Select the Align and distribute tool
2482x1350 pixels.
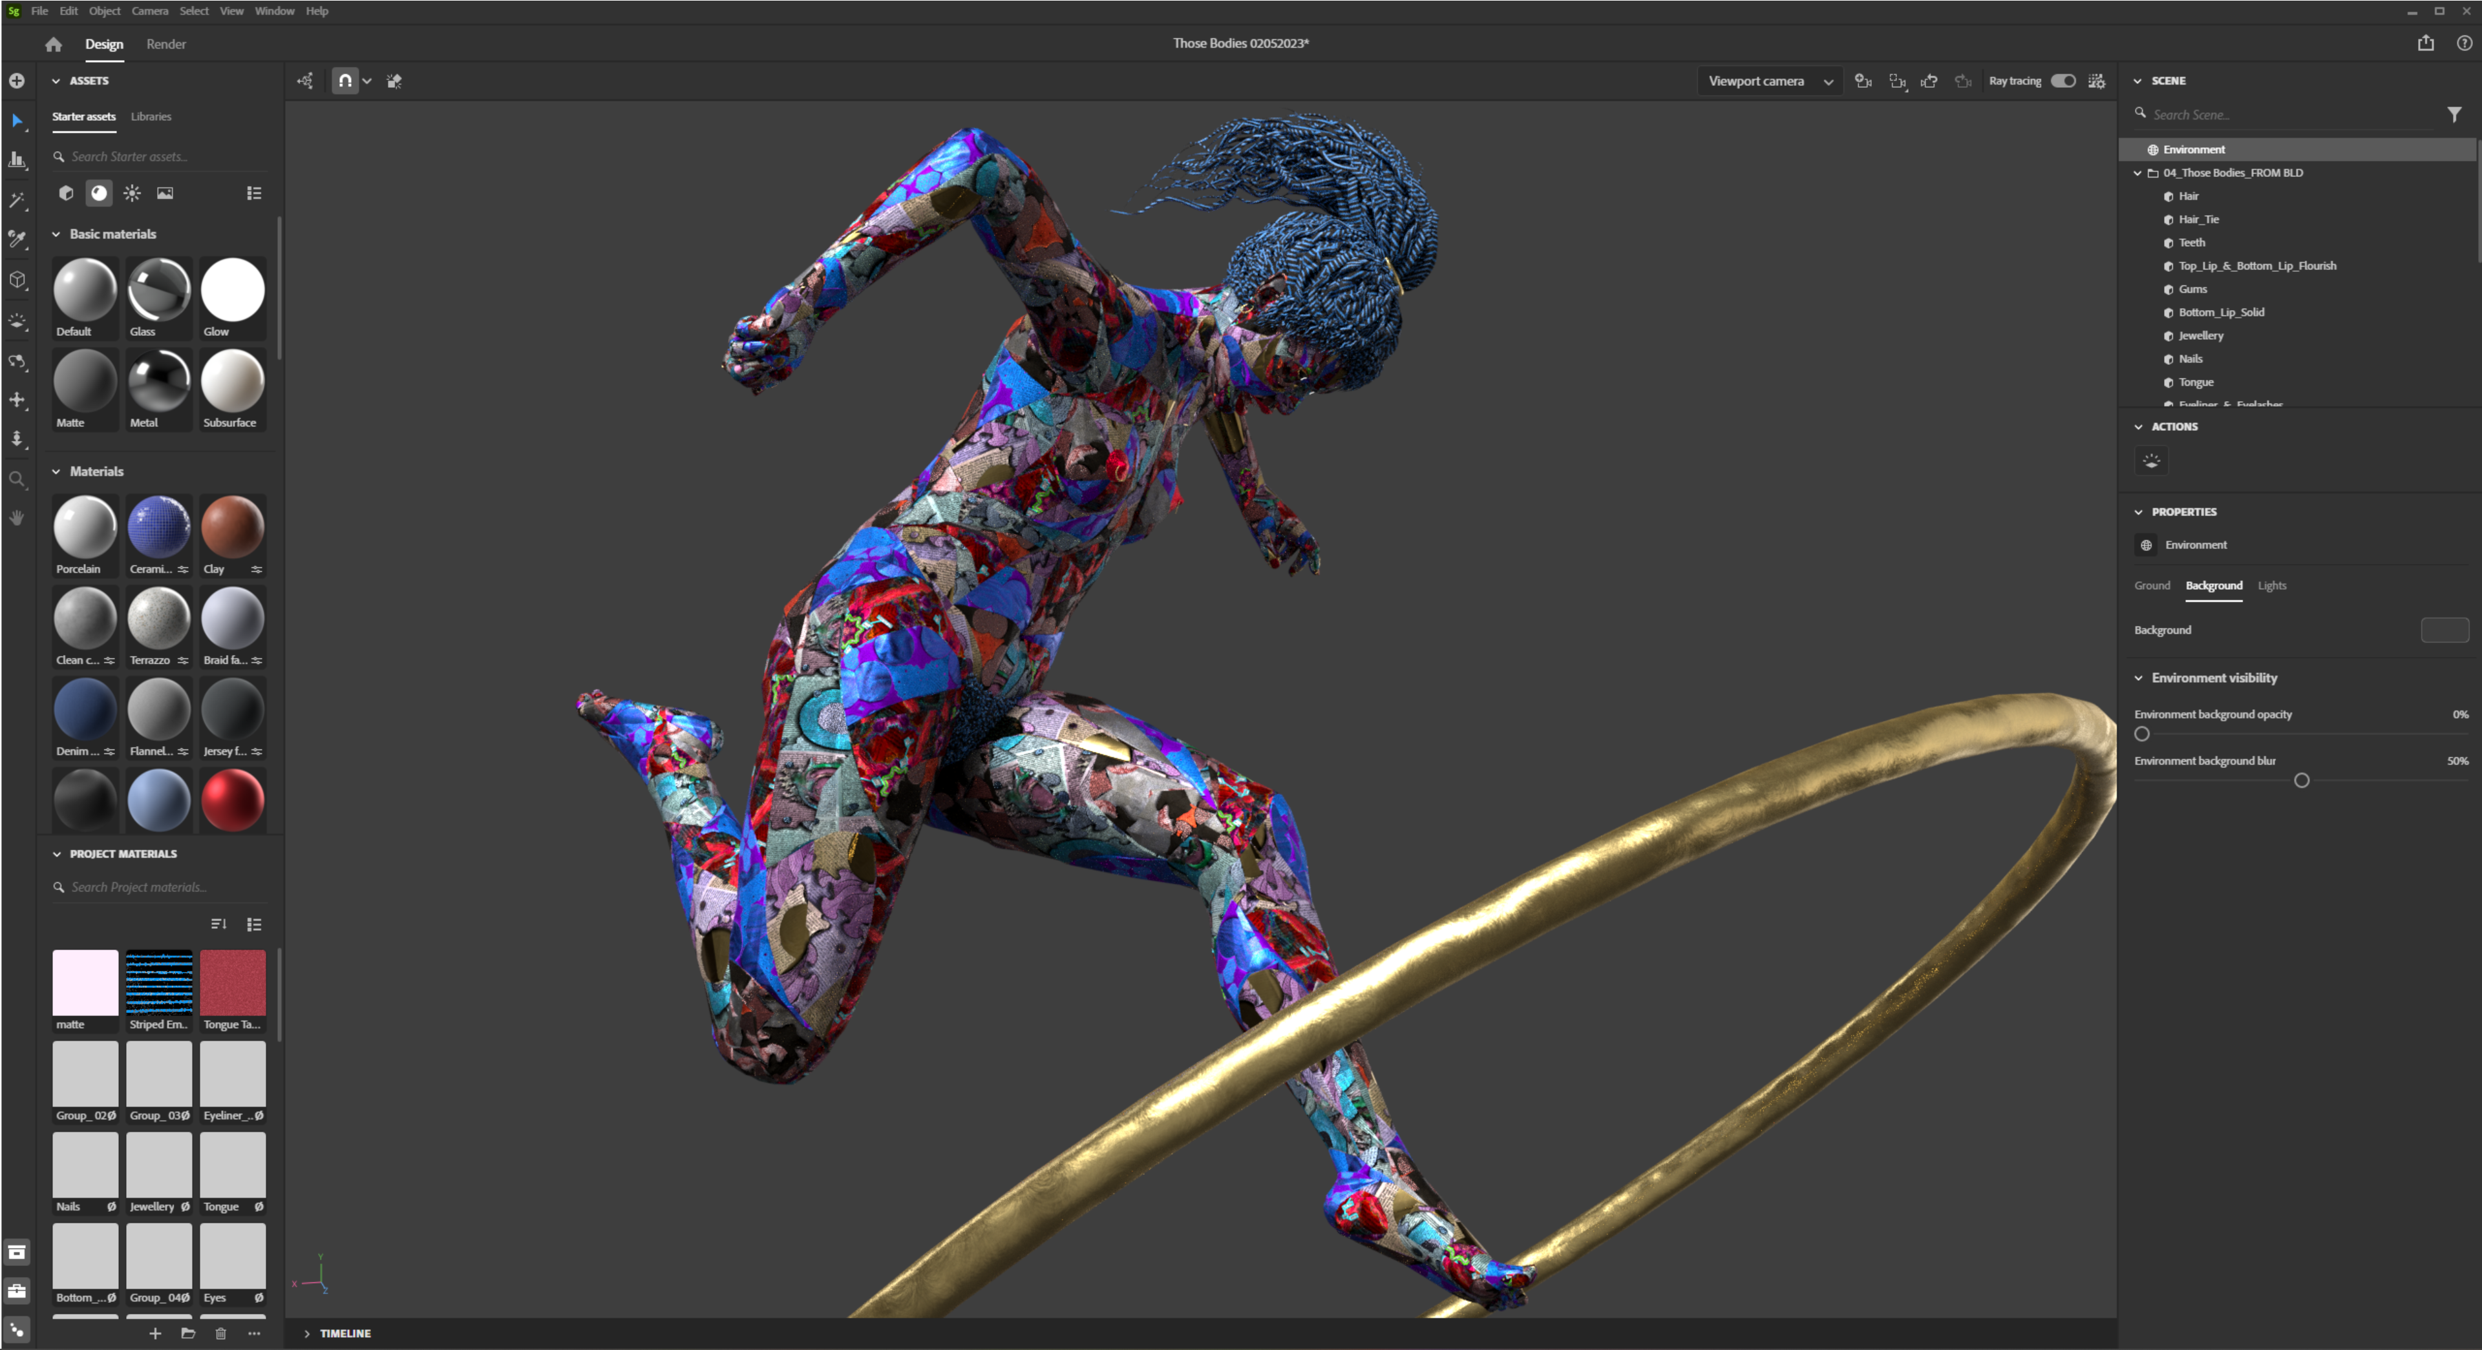(17, 160)
